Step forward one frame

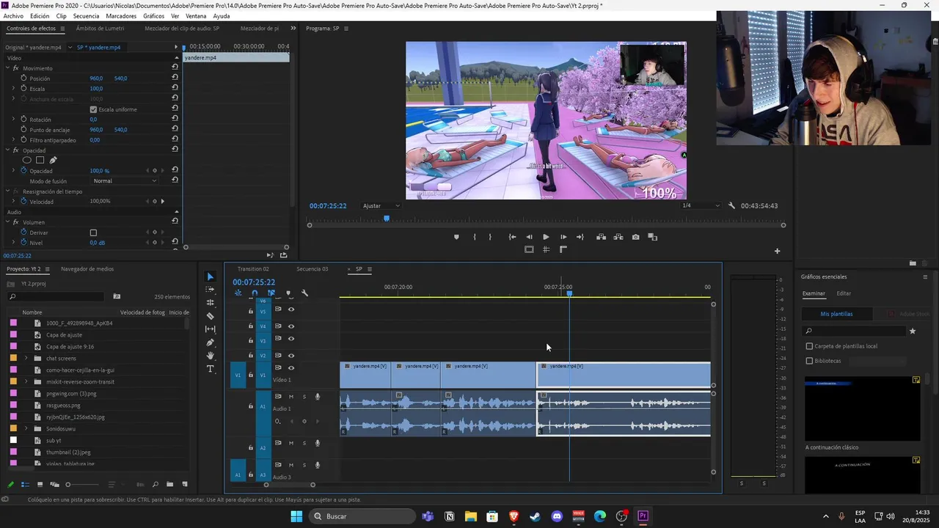point(563,237)
